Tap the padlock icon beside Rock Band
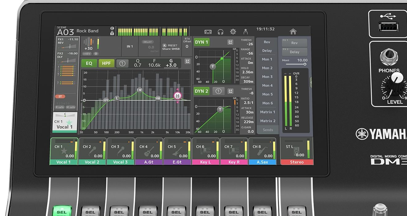The width and height of the screenshot is (407, 216). coord(112,33)
